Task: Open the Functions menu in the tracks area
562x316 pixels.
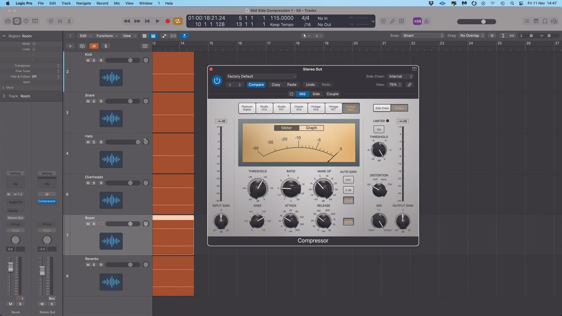Action: pos(106,36)
